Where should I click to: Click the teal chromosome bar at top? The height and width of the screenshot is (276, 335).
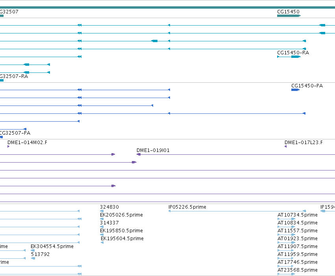(168, 7)
